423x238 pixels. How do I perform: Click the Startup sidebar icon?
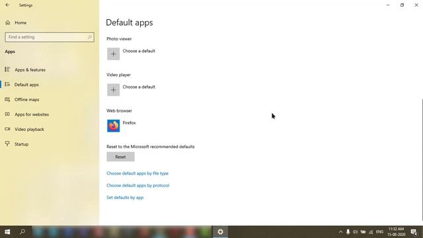point(7,143)
